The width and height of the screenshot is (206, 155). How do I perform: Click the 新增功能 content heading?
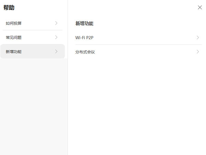pos(84,24)
